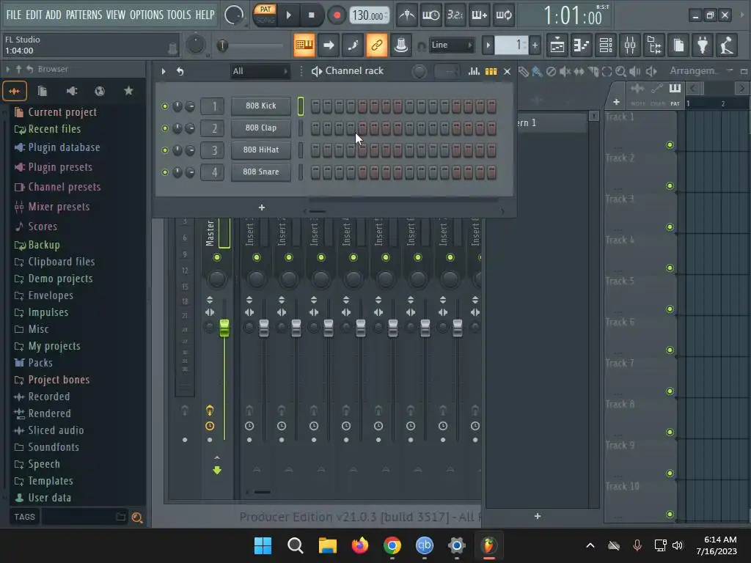Select the 808 Clap channel button
751x563 pixels.
click(x=261, y=128)
